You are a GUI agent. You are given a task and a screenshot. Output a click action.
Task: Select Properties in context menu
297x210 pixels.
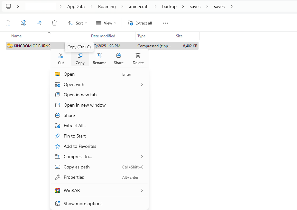tap(74, 177)
